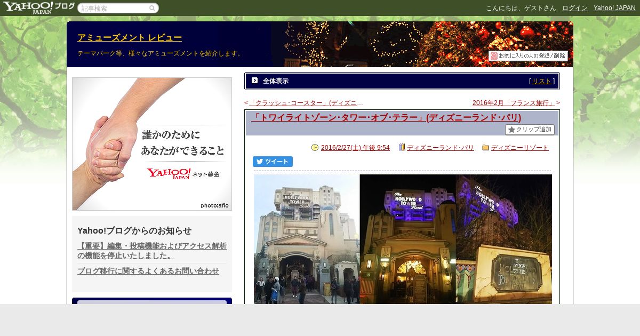Image resolution: width=640 pixels, height=336 pixels.
Task: Click お気に入りの人の登録/削除 button
Action: pyautogui.click(x=528, y=56)
